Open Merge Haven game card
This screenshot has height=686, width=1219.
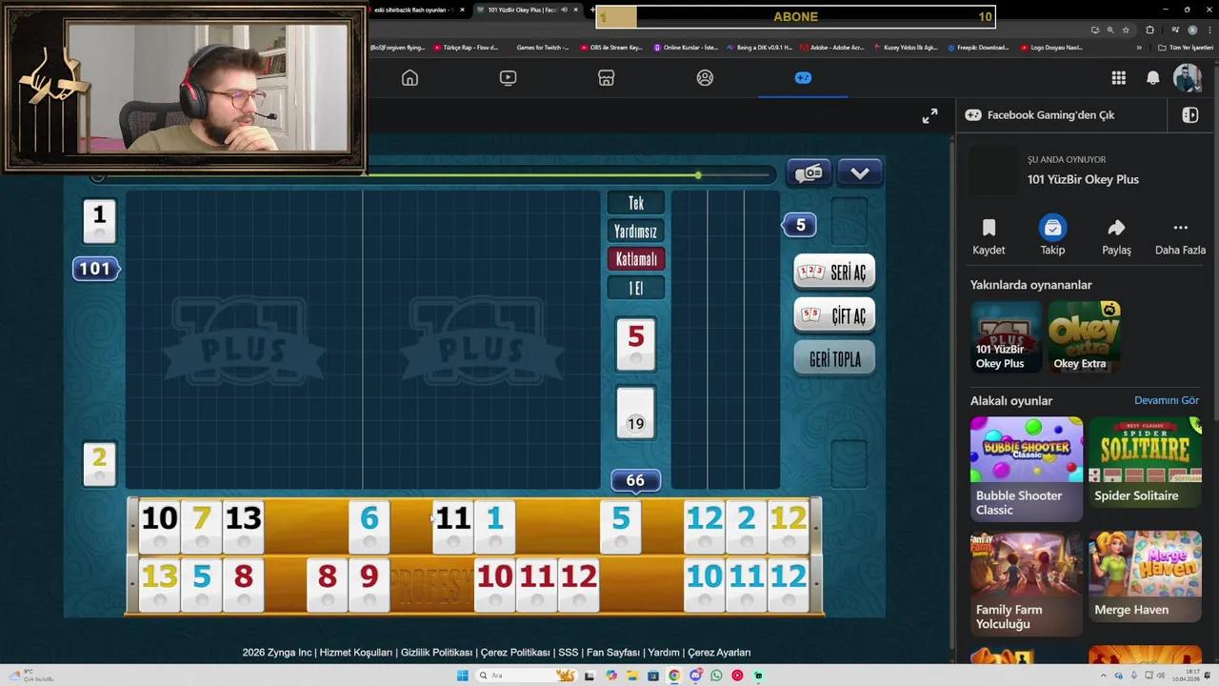1145,576
